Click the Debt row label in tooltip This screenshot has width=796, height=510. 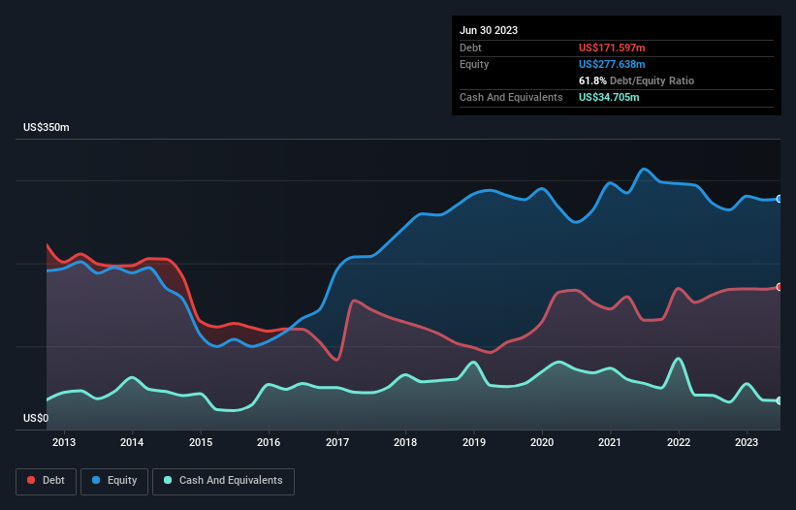point(470,48)
